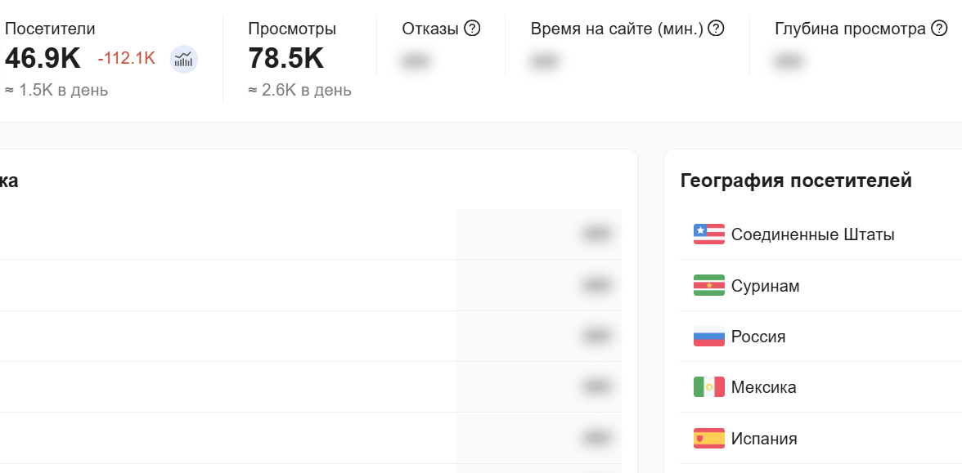Viewport: 962px width, 473px height.
Task: Click the Suriname flag icon
Action: 709,286
